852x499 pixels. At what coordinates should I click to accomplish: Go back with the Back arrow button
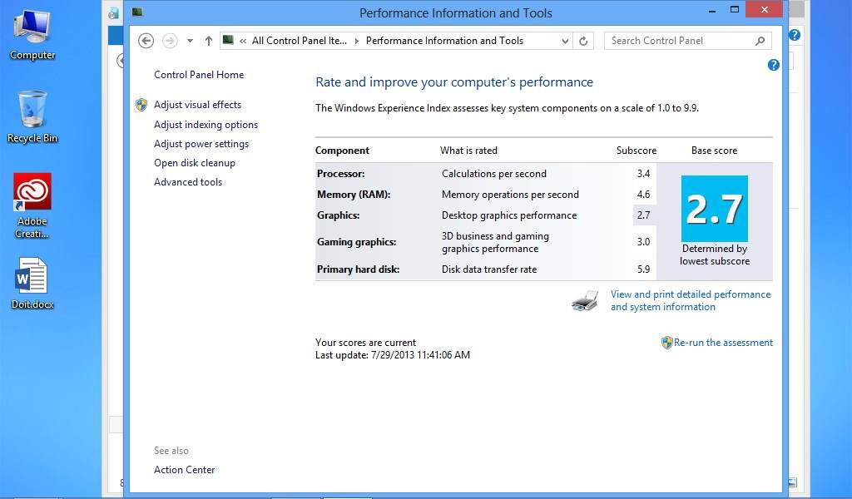[146, 41]
